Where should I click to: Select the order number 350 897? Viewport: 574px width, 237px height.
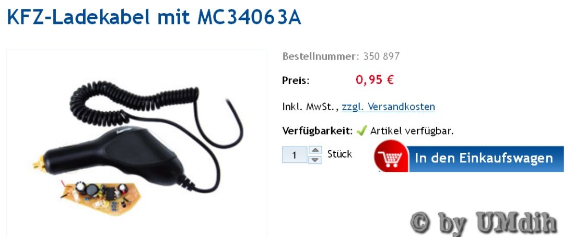(381, 56)
